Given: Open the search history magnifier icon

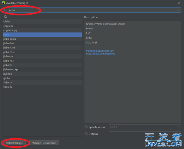Looking at the screenshot, I should click(x=6, y=10).
